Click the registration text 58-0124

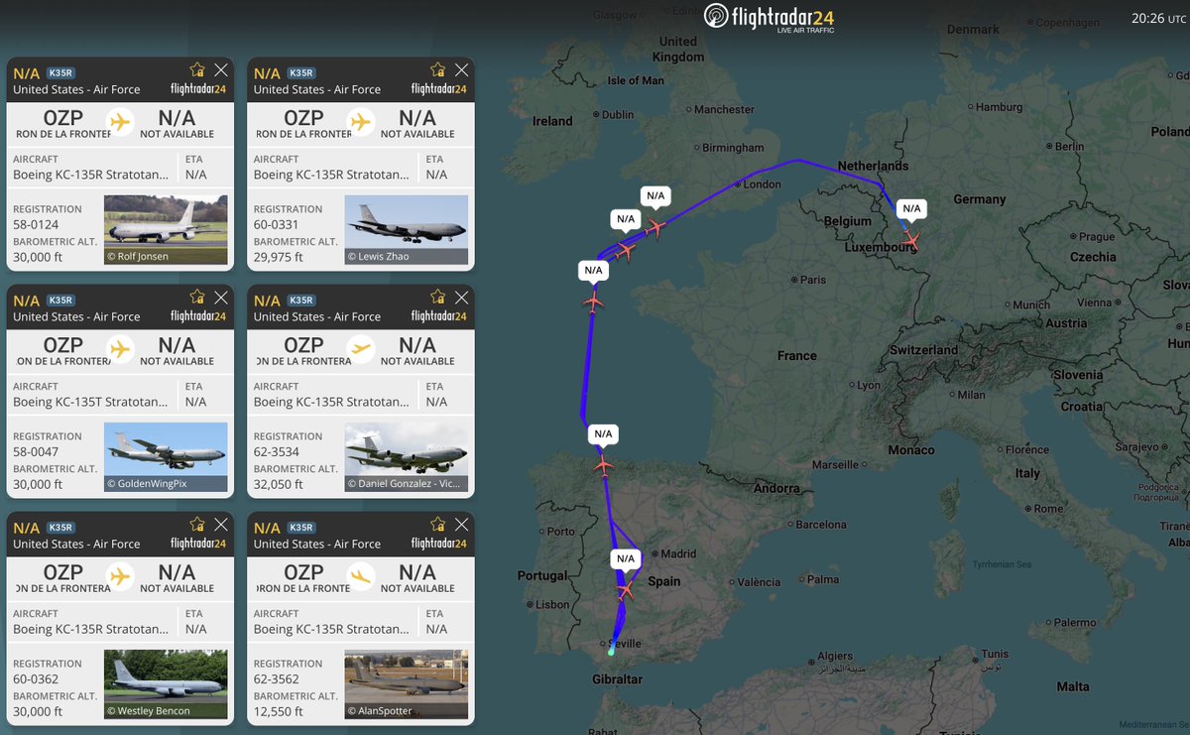pyautogui.click(x=36, y=225)
